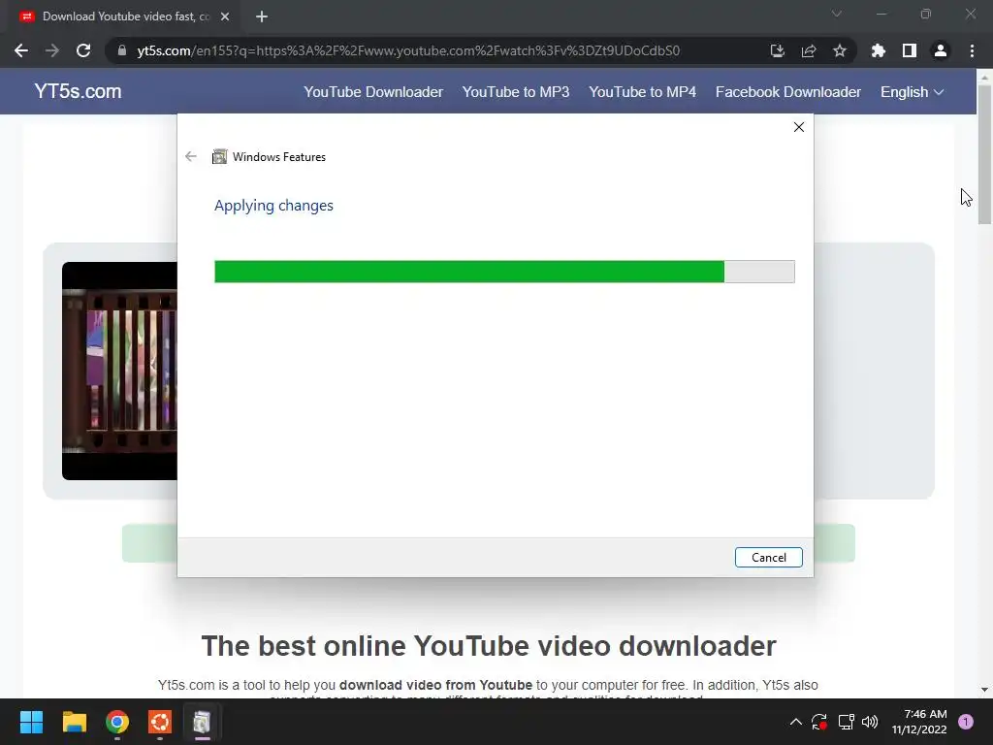Open YouTube Downloader nav link
The image size is (993, 745).
(373, 92)
